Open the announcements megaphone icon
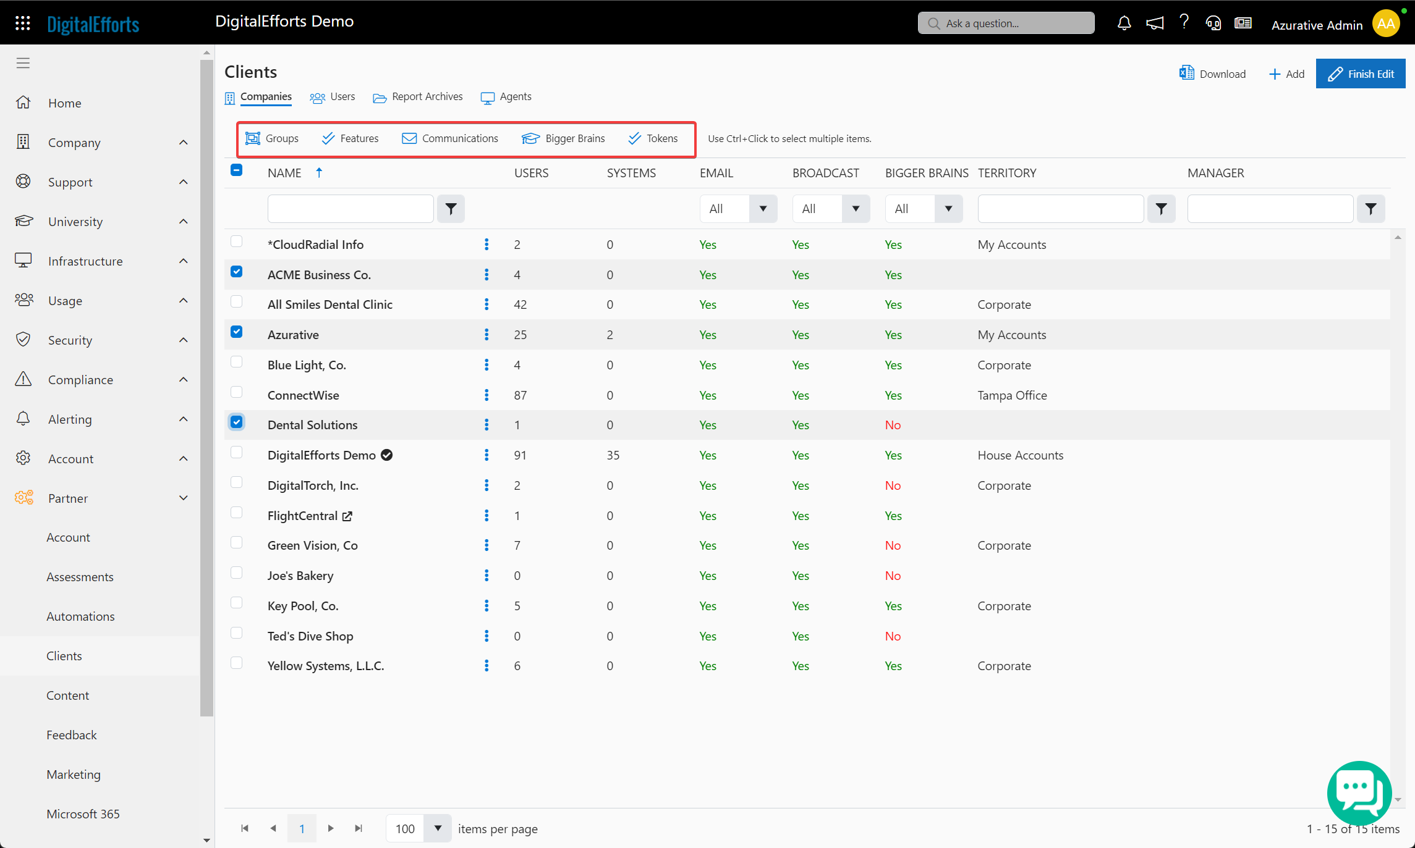Image resolution: width=1415 pixels, height=848 pixels. 1154,23
